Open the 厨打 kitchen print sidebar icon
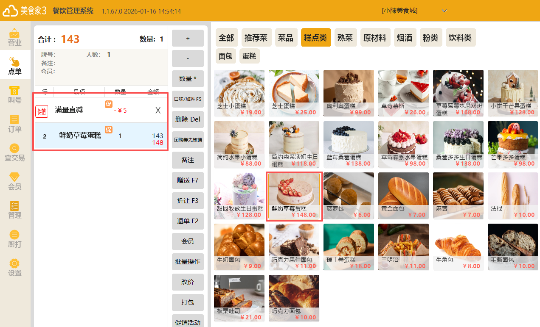Viewport: 540px width, 327px height. (x=15, y=239)
